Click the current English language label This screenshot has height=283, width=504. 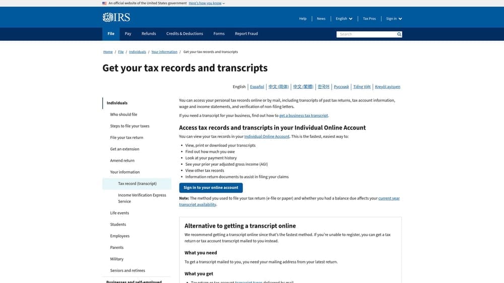click(239, 87)
